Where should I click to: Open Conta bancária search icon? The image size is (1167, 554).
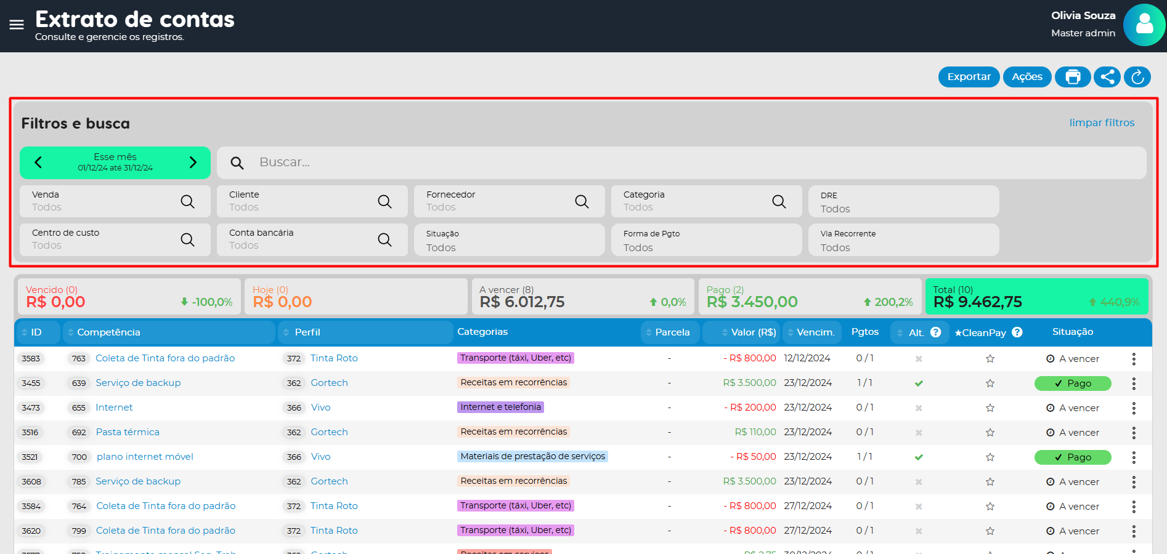[x=385, y=239]
